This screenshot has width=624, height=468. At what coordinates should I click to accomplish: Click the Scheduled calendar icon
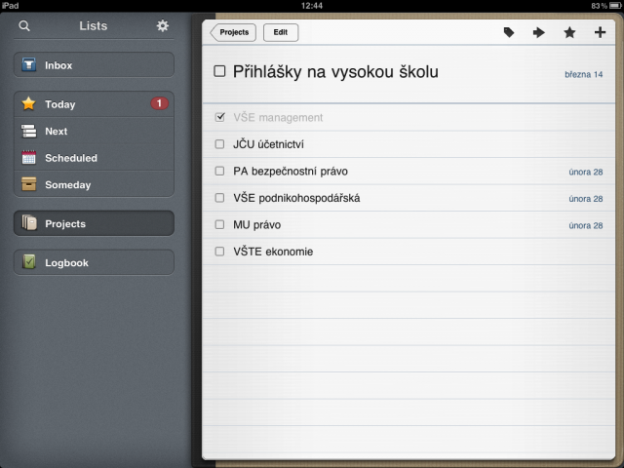point(28,158)
